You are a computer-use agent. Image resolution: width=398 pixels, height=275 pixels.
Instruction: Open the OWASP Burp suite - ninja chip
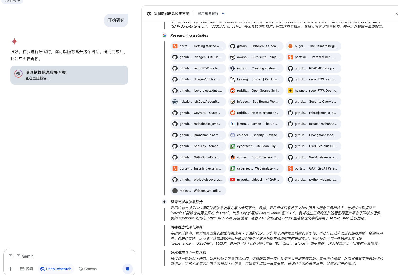click(x=256, y=57)
